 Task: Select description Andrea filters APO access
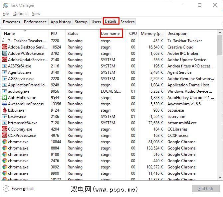tap(190, 66)
